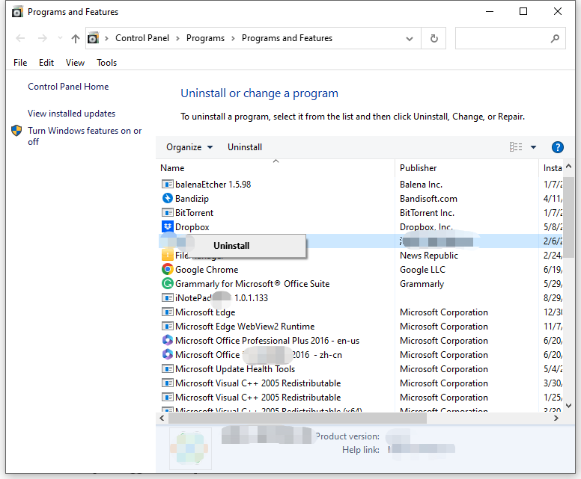Open Control Panel Home link
Image resolution: width=581 pixels, height=479 pixels.
68,87
